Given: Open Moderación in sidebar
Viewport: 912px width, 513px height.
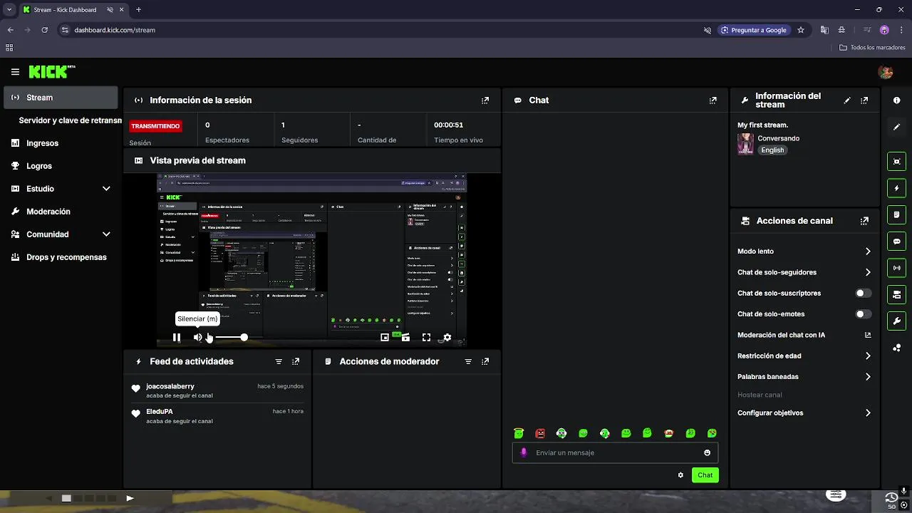Looking at the screenshot, I should tap(61, 212).
